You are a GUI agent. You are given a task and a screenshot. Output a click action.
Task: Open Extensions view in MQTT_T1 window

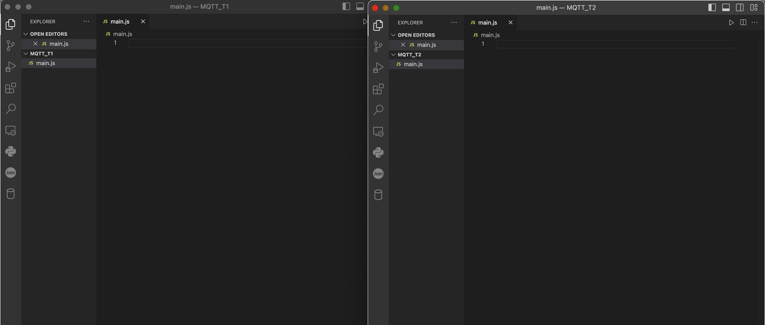[x=10, y=88]
